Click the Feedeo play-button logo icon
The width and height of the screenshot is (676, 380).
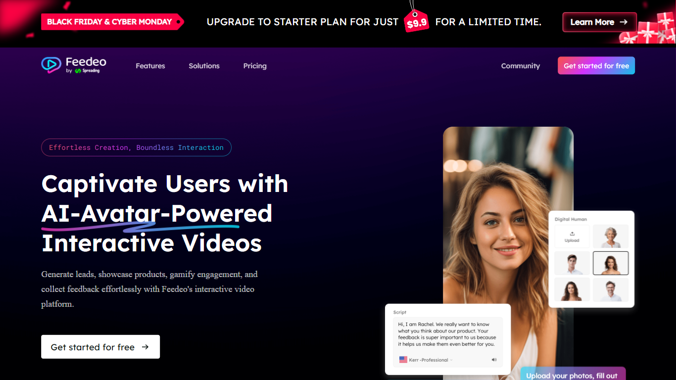point(51,65)
